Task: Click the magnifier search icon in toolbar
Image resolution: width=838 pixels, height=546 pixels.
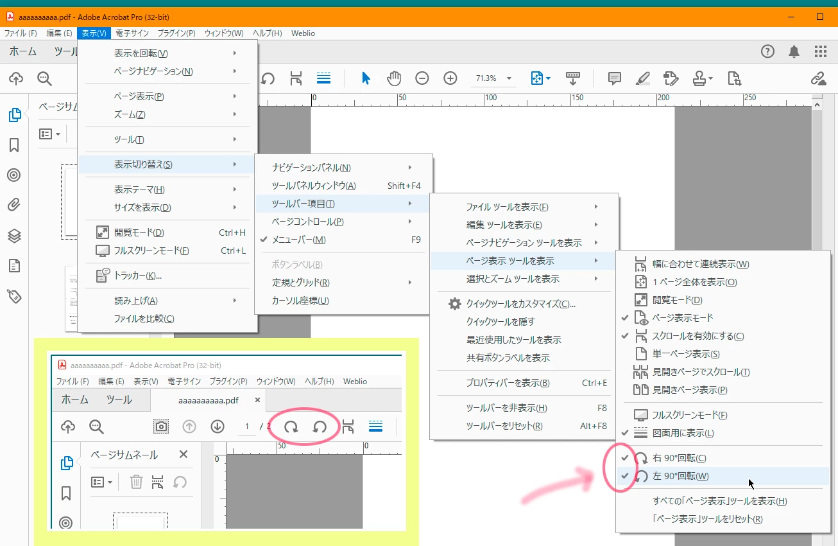Action: click(x=44, y=78)
